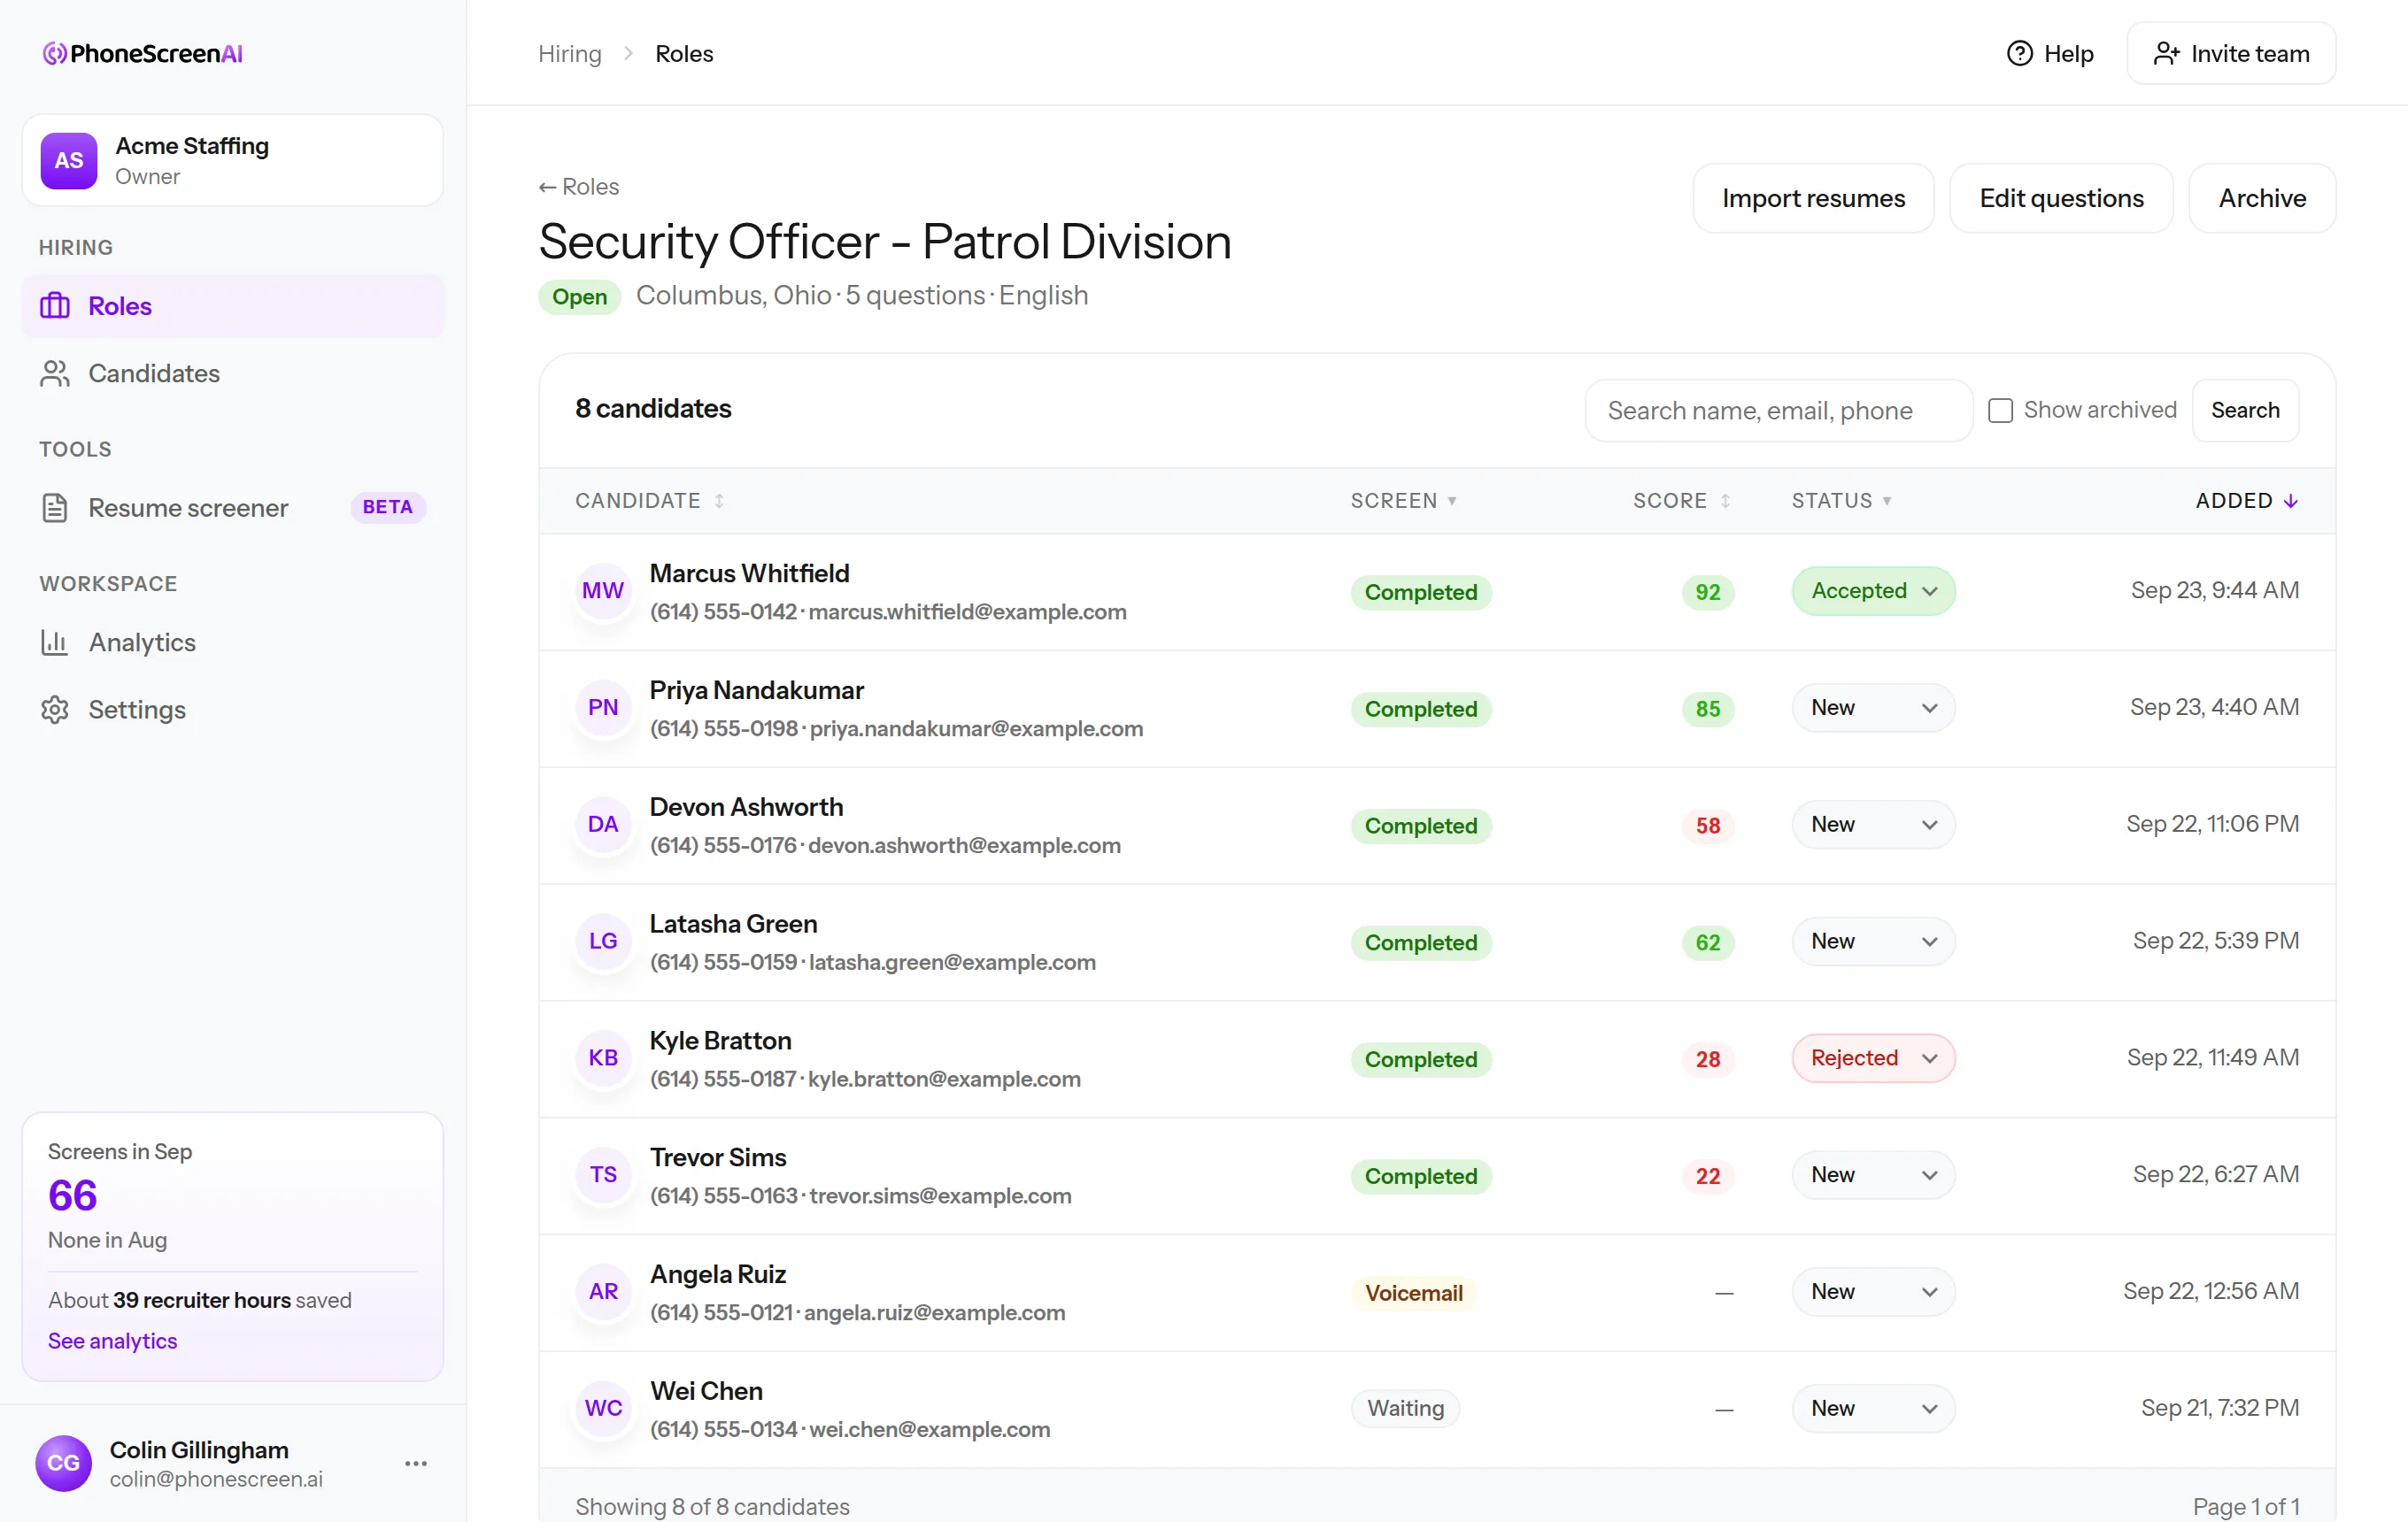Screen dimensions: 2408x1522
Task: Sort by the Candidate column header
Action: click(x=649, y=501)
